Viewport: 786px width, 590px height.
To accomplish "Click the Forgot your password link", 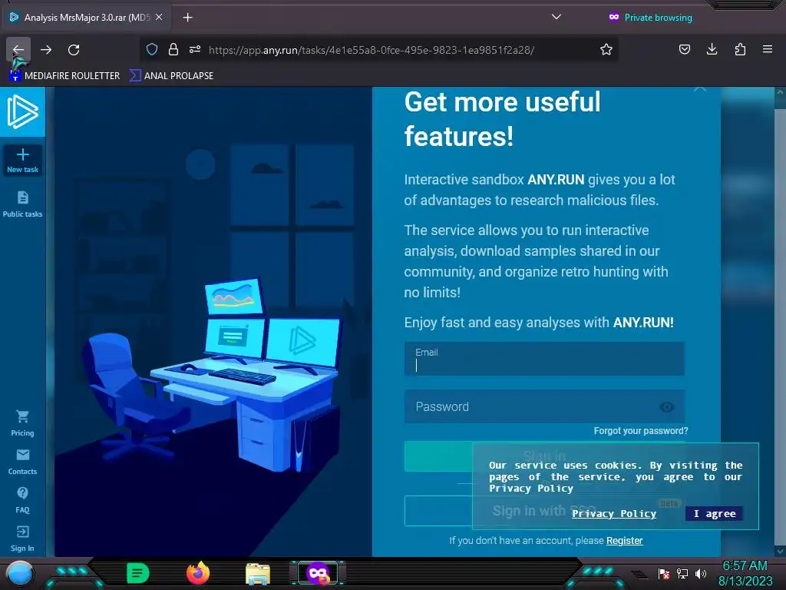I will pos(641,431).
